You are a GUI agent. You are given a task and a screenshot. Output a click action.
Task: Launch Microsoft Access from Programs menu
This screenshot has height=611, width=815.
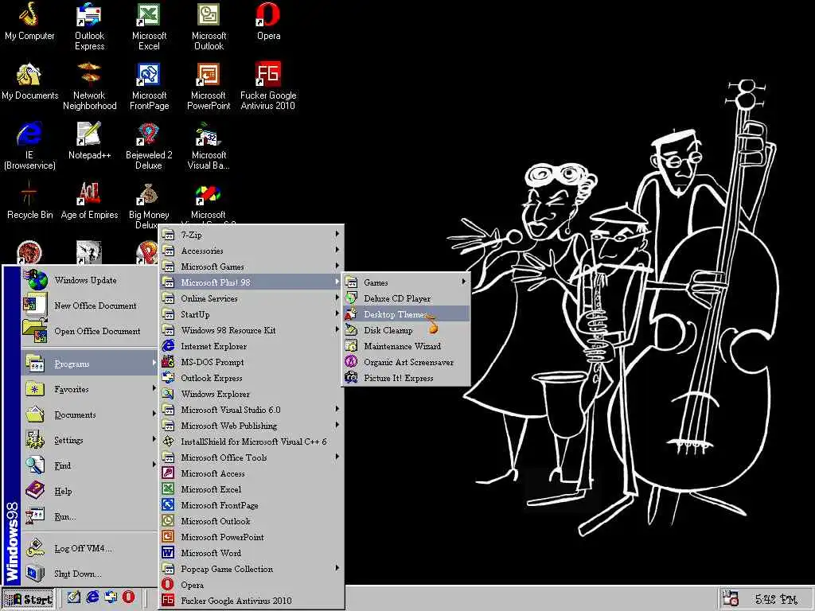(251, 473)
